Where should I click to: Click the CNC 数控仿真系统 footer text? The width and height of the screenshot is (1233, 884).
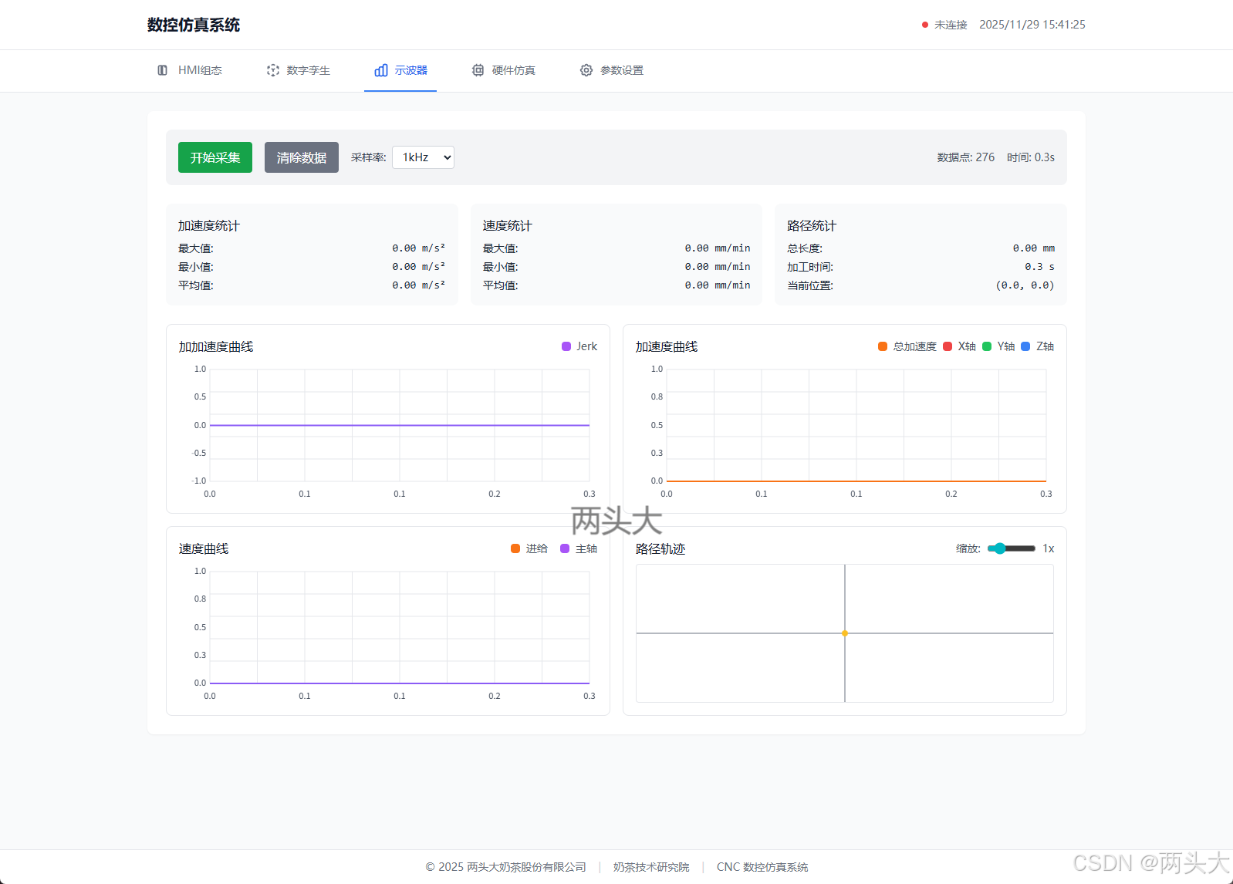tap(762, 867)
